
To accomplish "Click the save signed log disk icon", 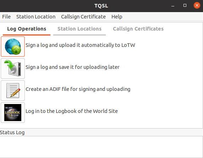I will 13,69.
